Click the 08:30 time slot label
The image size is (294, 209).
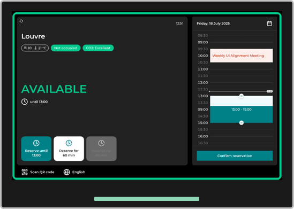click(x=202, y=36)
